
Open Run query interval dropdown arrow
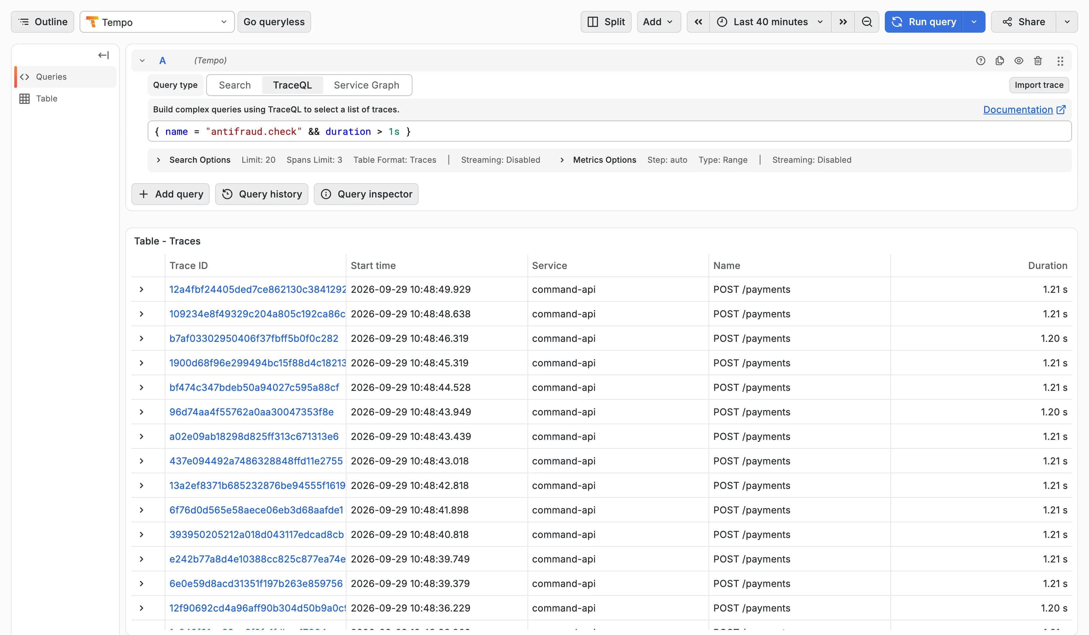tap(974, 21)
